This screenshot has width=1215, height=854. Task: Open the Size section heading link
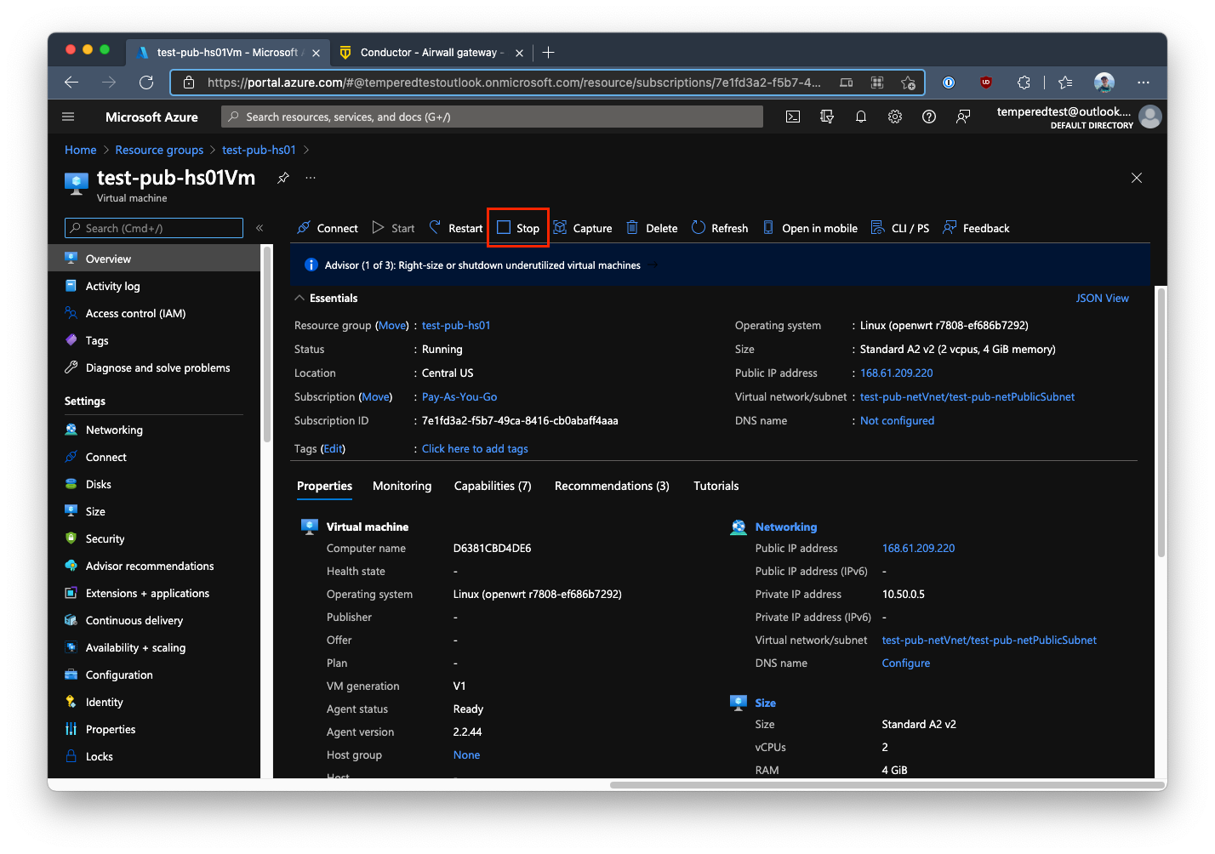765,703
